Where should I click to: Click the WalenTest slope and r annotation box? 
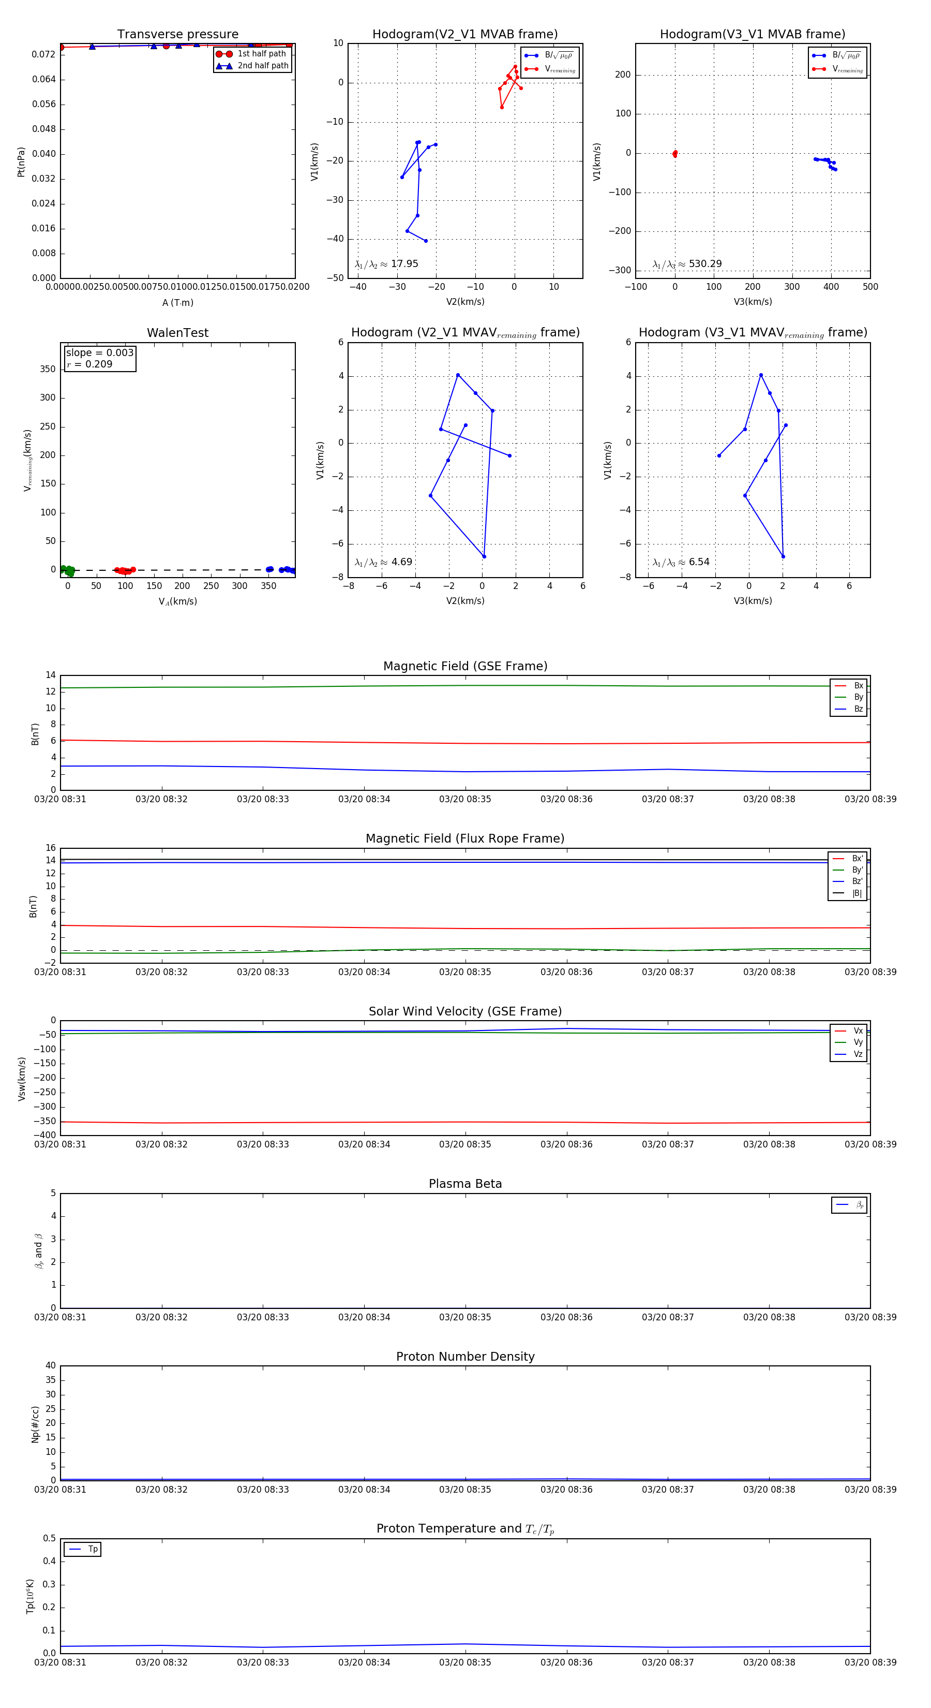point(100,359)
